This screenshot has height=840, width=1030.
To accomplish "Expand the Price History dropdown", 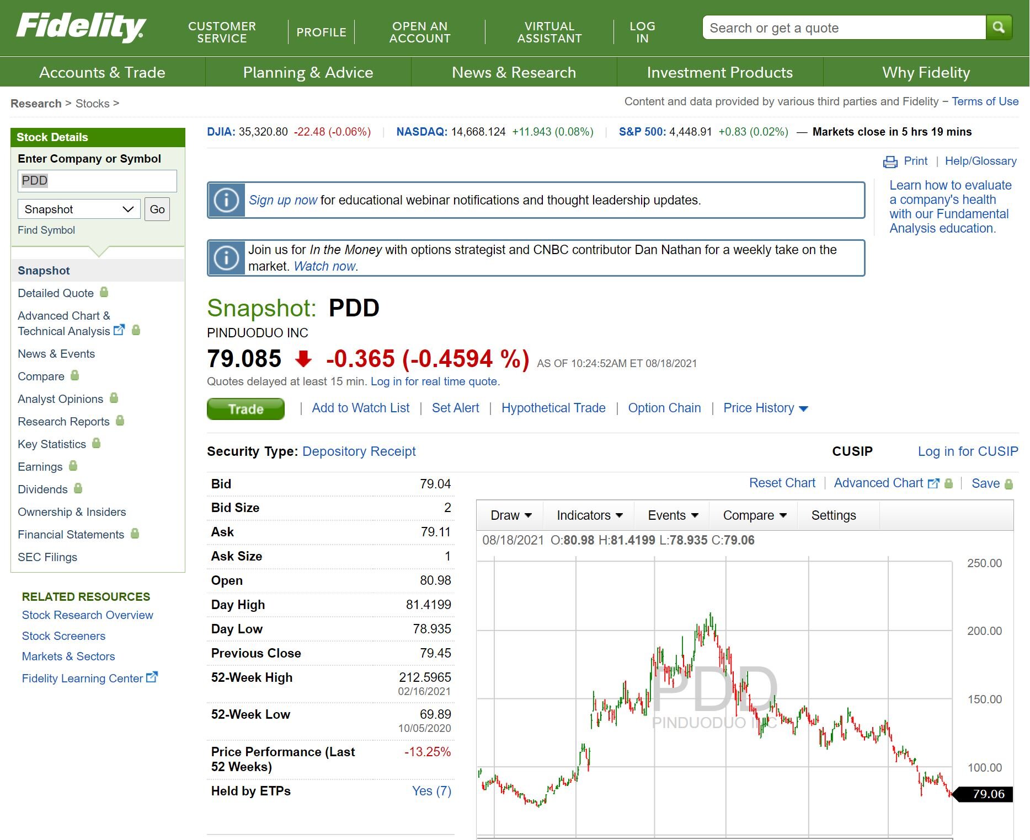I will (x=765, y=408).
